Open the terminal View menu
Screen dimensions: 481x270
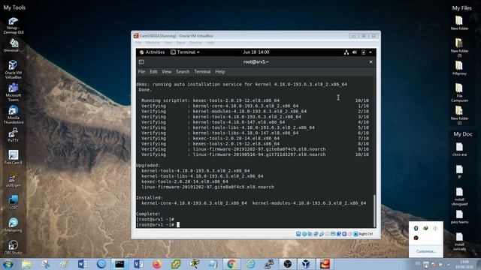pyautogui.click(x=167, y=72)
